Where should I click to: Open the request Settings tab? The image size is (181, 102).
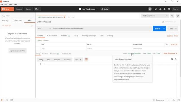click(110, 36)
